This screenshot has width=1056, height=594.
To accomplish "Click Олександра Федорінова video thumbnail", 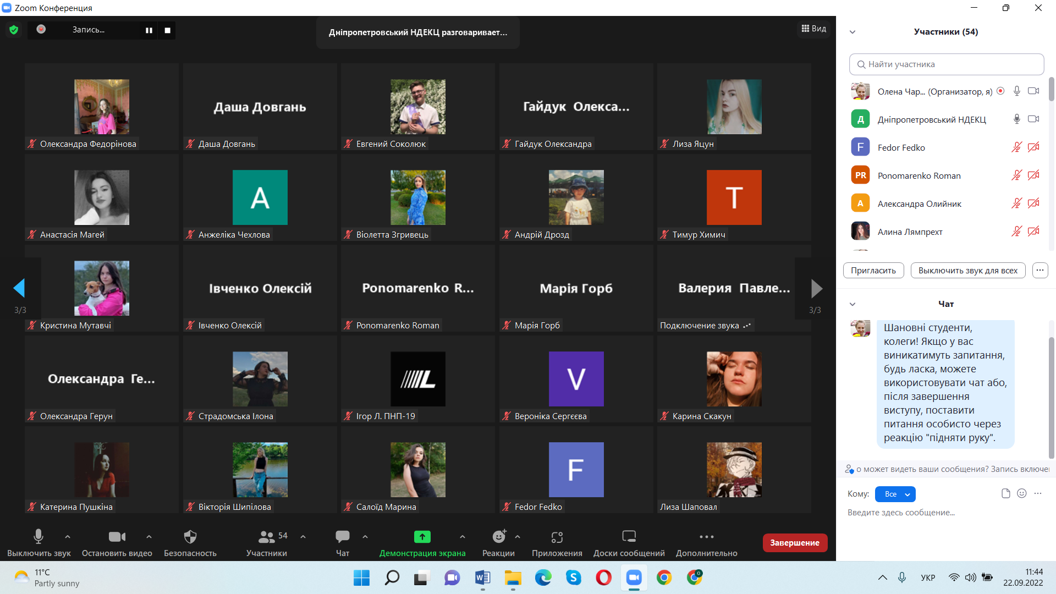I will (102, 107).
